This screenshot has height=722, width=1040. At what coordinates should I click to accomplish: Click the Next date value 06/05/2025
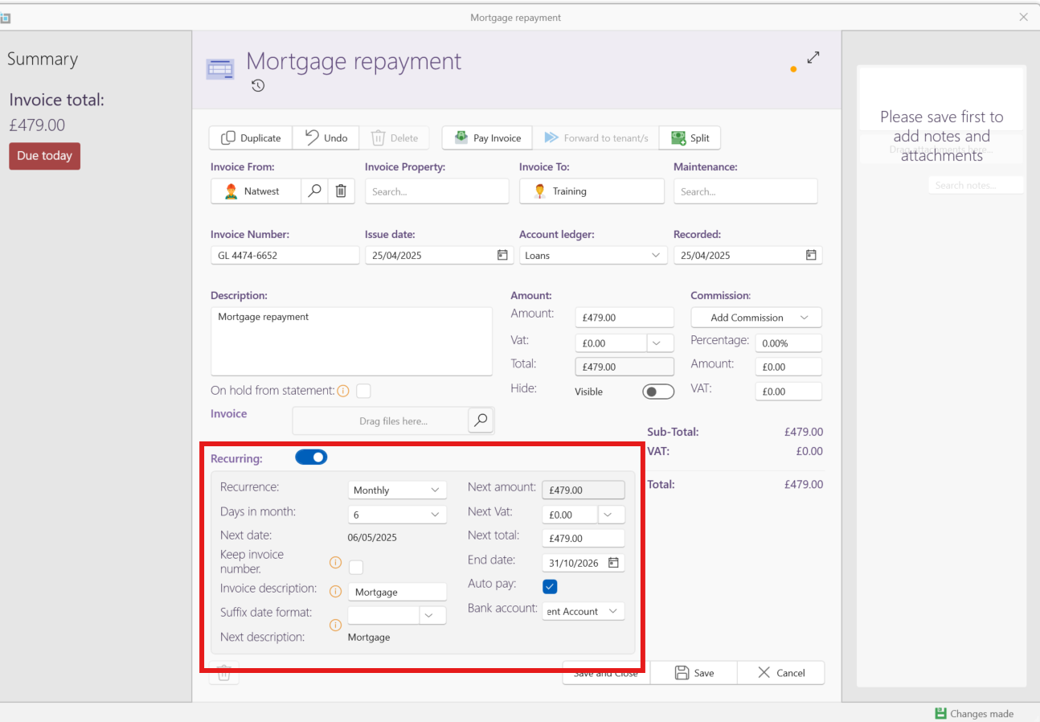(372, 537)
